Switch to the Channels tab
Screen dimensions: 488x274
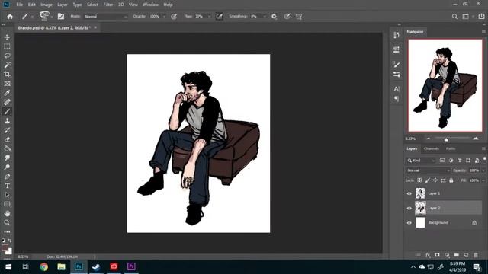pyautogui.click(x=431, y=149)
